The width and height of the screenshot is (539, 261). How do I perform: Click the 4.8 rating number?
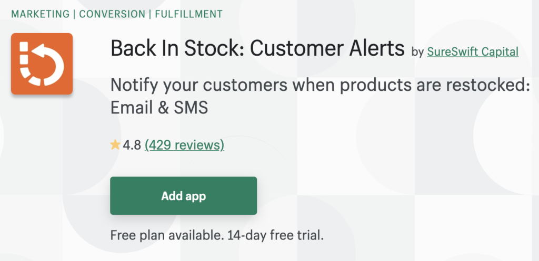click(x=132, y=145)
